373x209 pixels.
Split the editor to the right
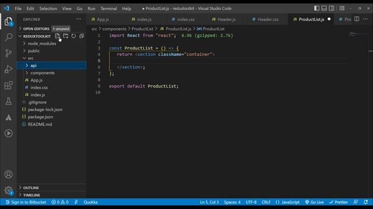357,19
